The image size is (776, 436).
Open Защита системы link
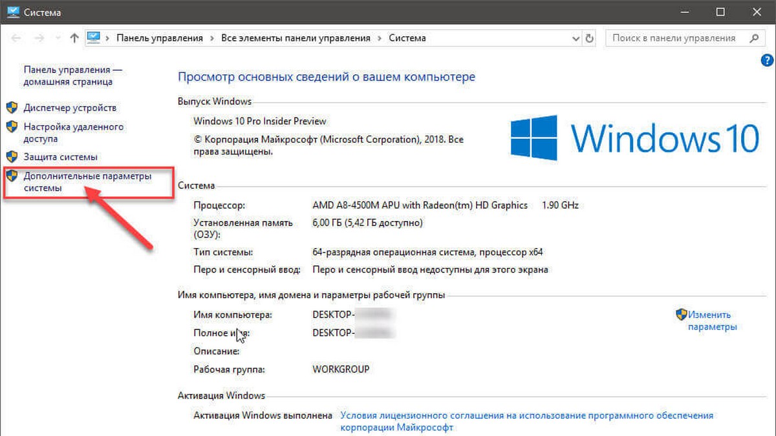tap(60, 156)
